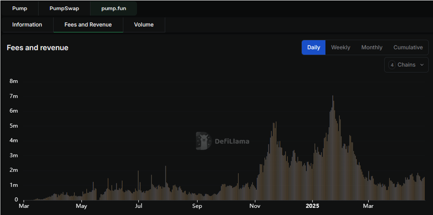Click the Mar label after 2025
Image resolution: width=433 pixels, height=215 pixels.
tap(368, 206)
